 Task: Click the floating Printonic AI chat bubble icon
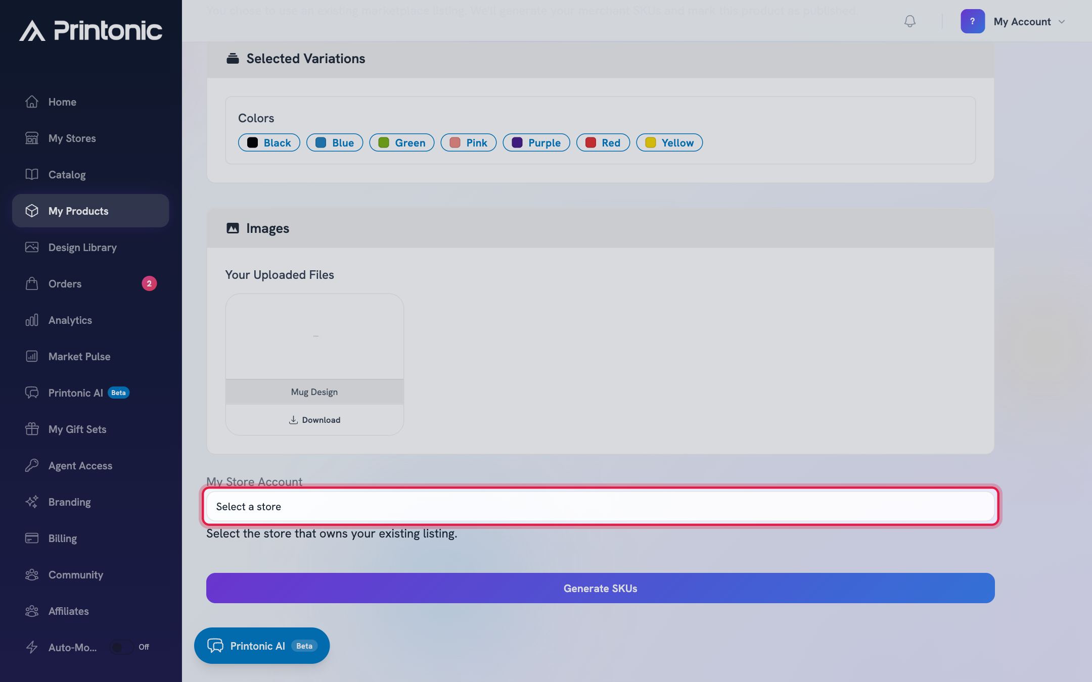215,646
